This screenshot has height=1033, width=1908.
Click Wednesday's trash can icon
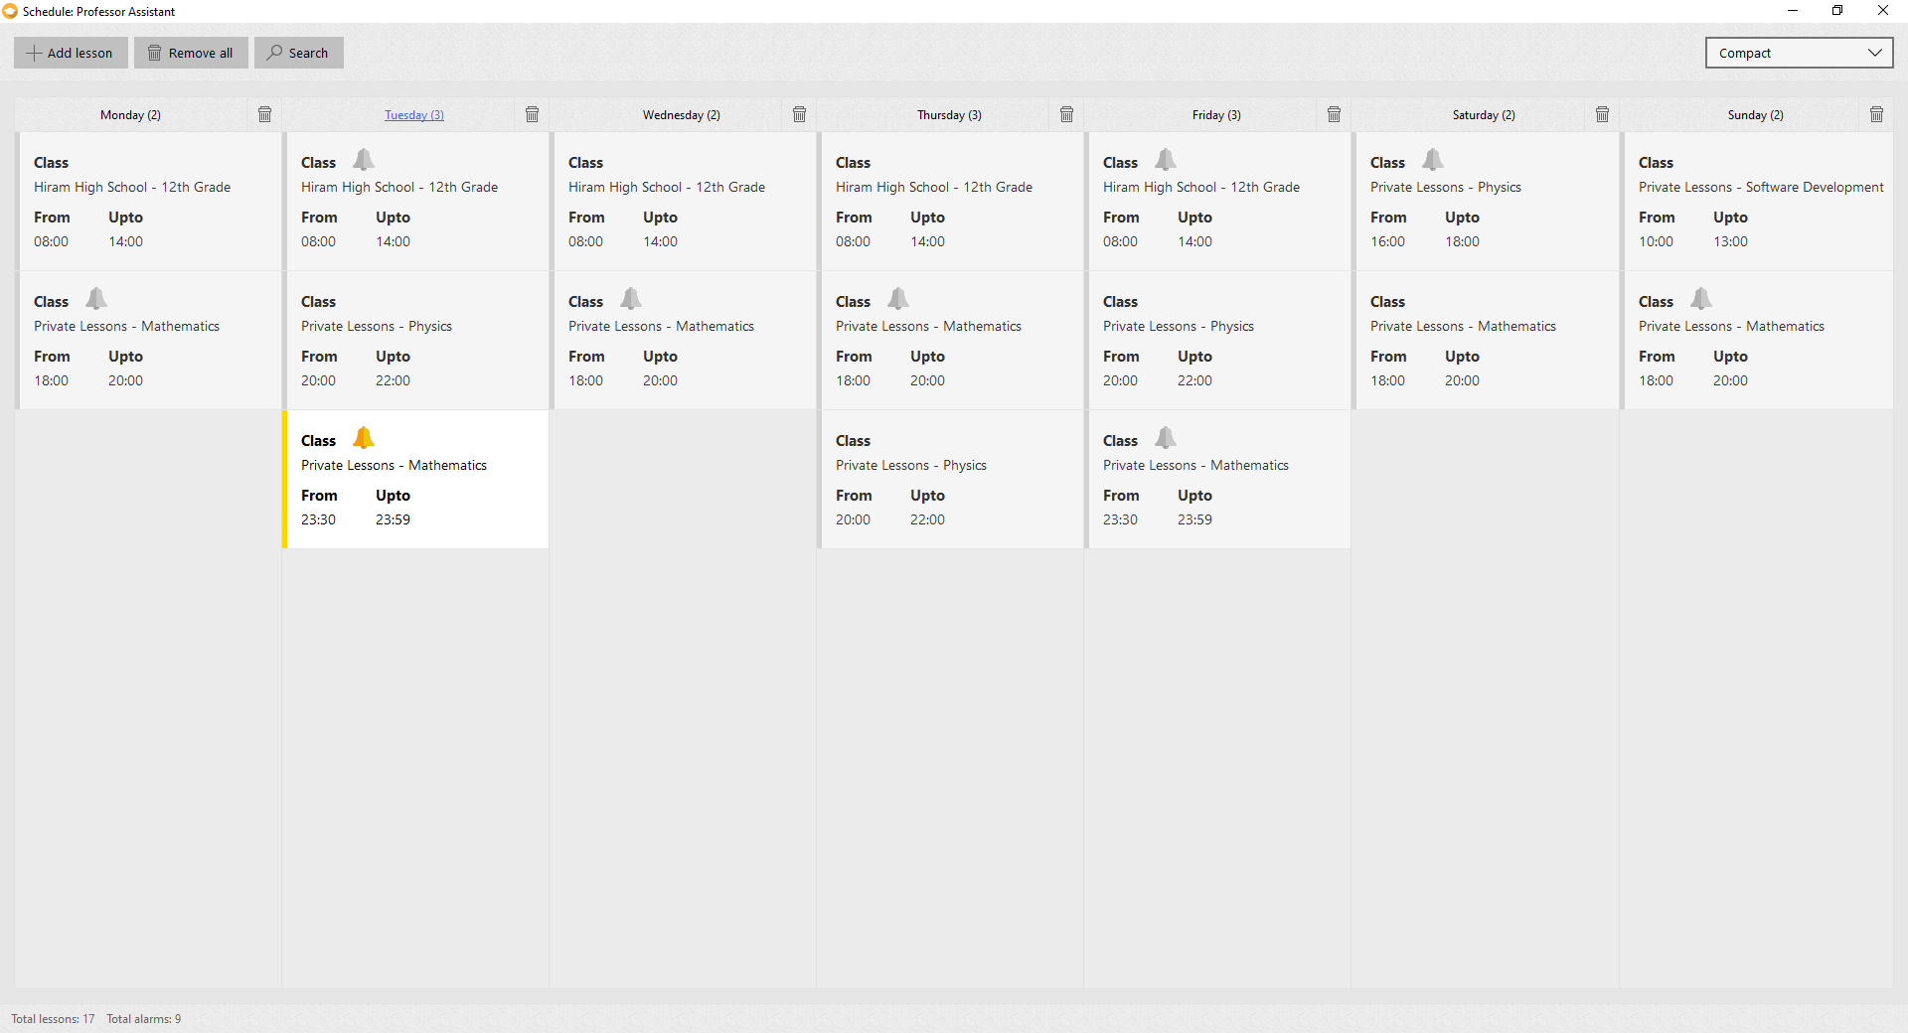click(799, 115)
